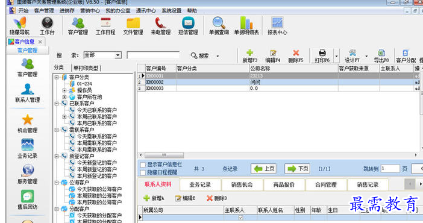This screenshot has height=223, width=423.
Task: Go to next page with 下页
Action: click(x=297, y=169)
